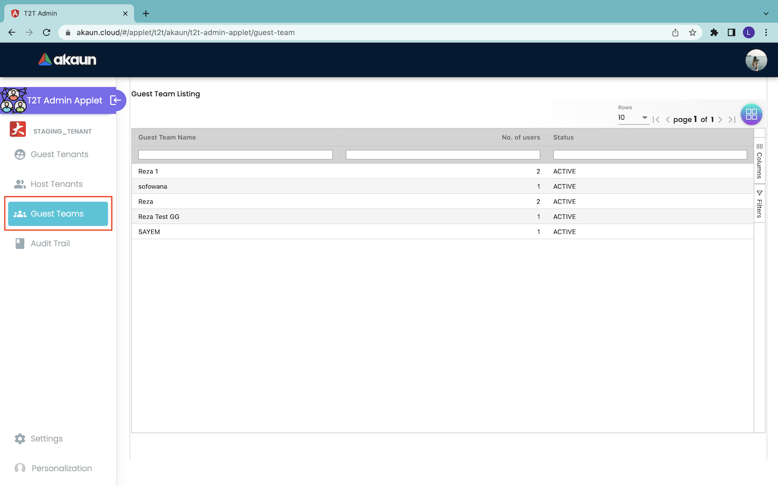The image size is (778, 486).
Task: Click the No. of users filter field
Action: click(443, 154)
